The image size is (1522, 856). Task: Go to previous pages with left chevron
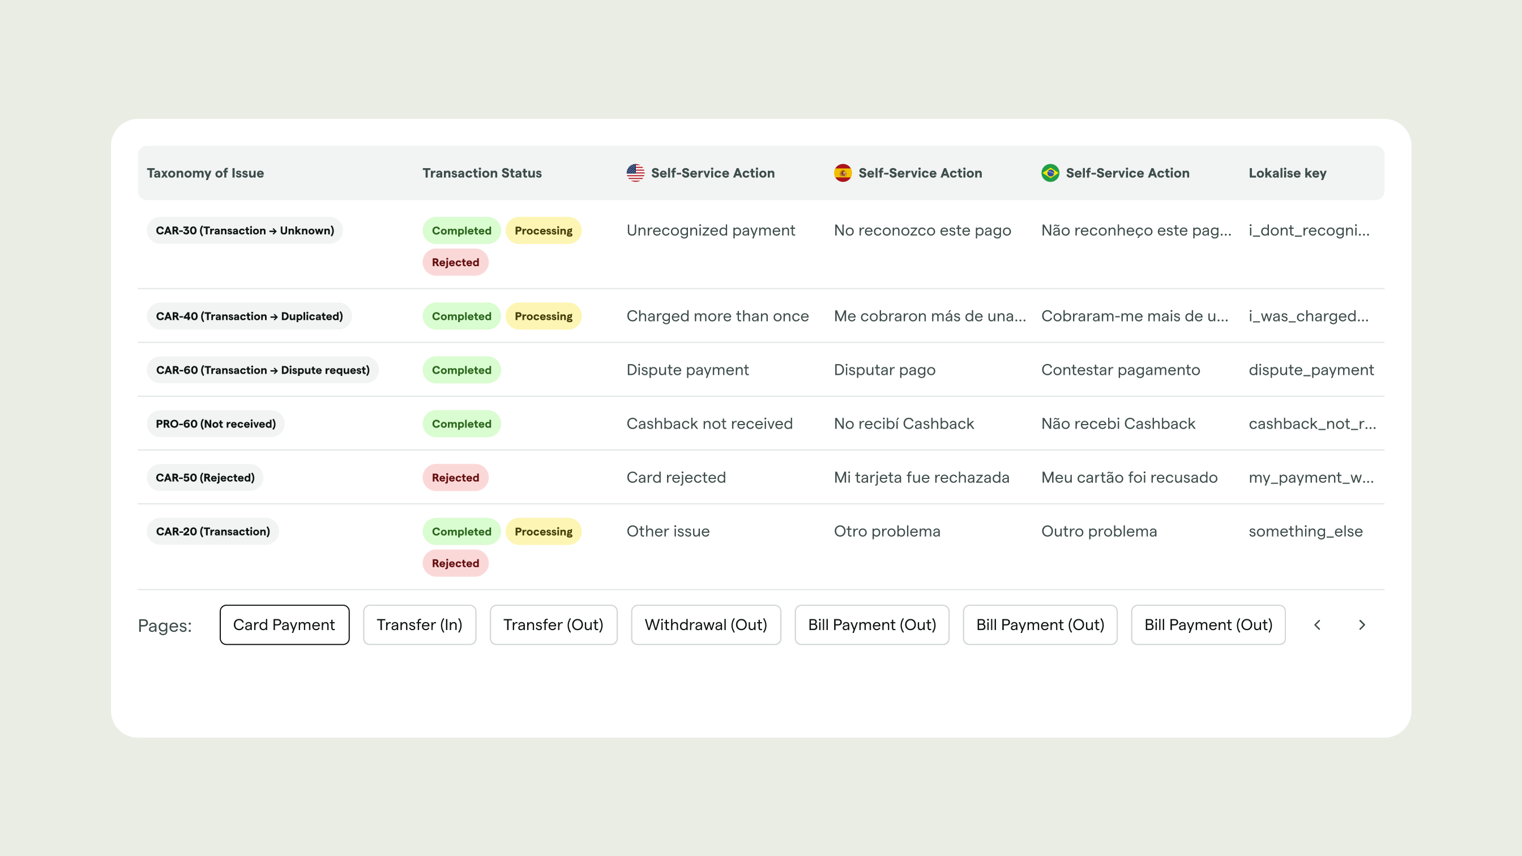point(1317,624)
